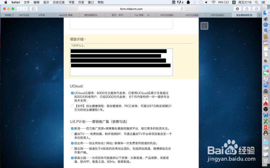Image resolution: width=270 pixels, height=168 pixels.
Task: Open the Safari application menu
Action: pyautogui.click(x=16, y=2)
